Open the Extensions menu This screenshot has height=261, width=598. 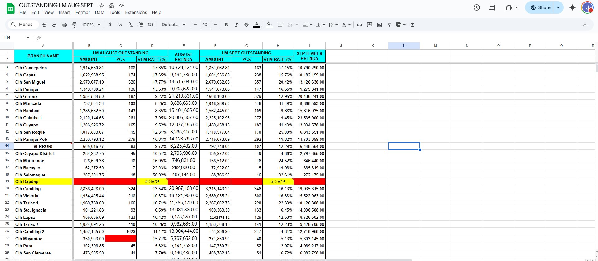(136, 12)
